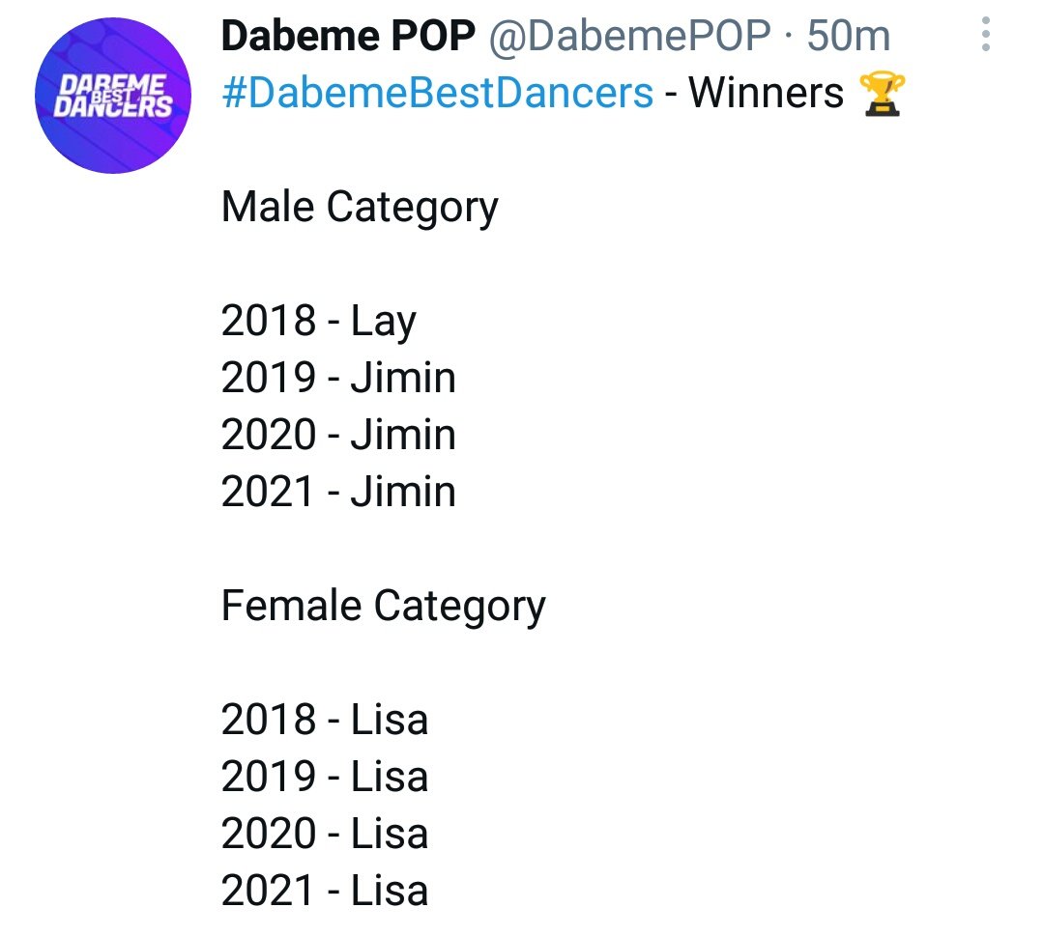The height and width of the screenshot is (936, 1044).
Task: Click the DANCERS text in the avatar logo
Action: pyautogui.click(x=112, y=108)
